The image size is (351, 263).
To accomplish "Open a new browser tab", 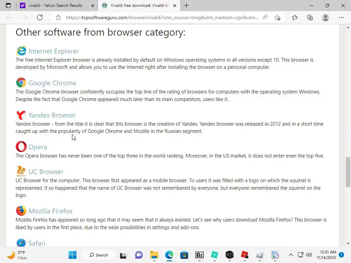I will [186, 5].
